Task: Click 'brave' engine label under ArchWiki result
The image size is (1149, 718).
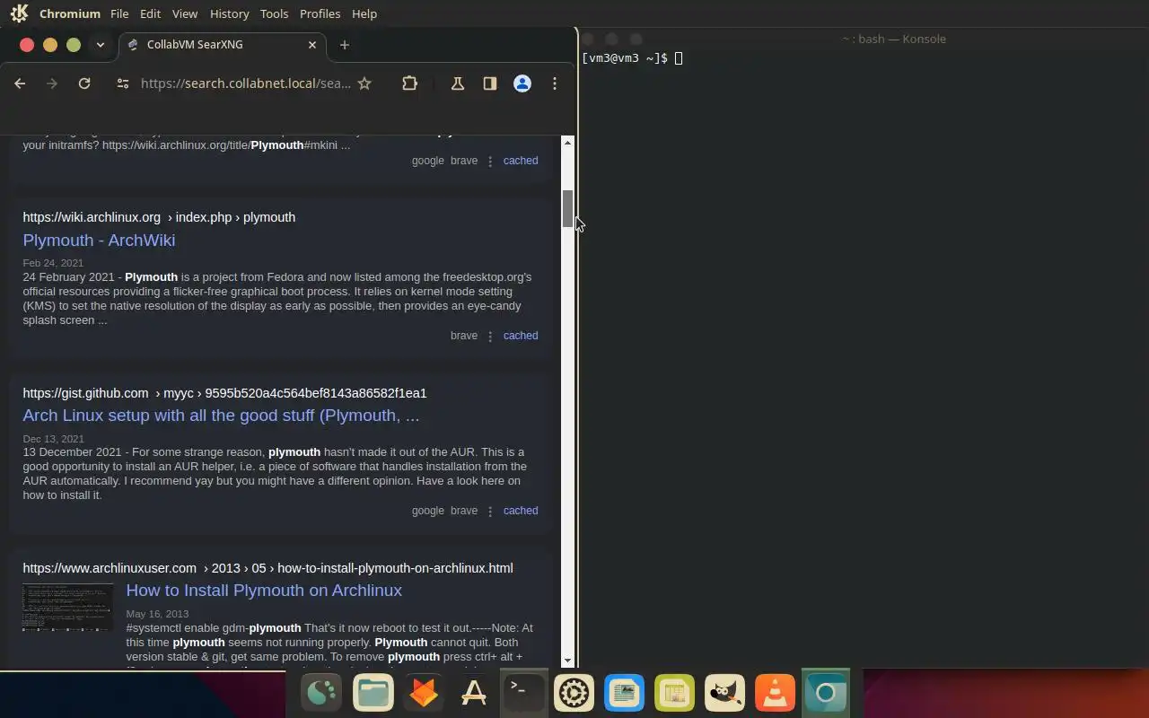Action: tap(464, 336)
